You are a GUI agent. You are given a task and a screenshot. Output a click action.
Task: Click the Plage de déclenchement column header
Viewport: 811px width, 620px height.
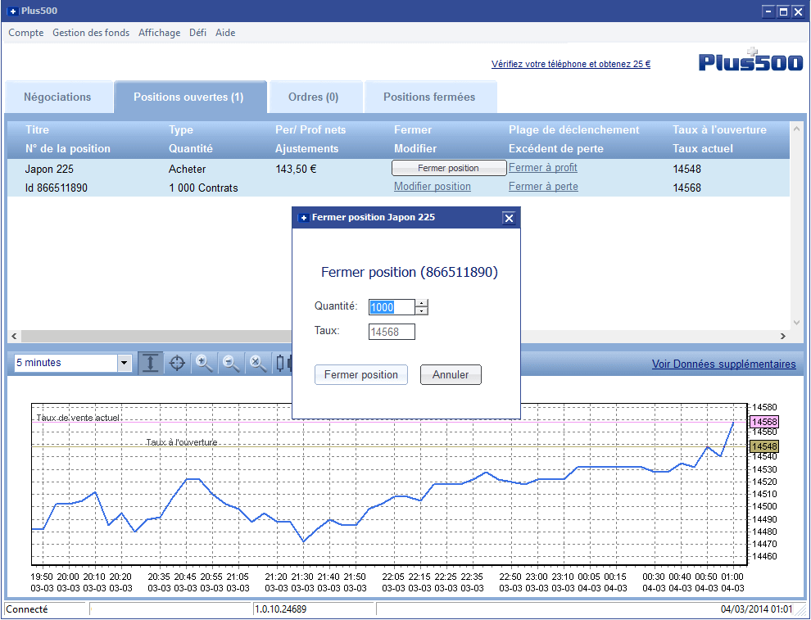(573, 129)
